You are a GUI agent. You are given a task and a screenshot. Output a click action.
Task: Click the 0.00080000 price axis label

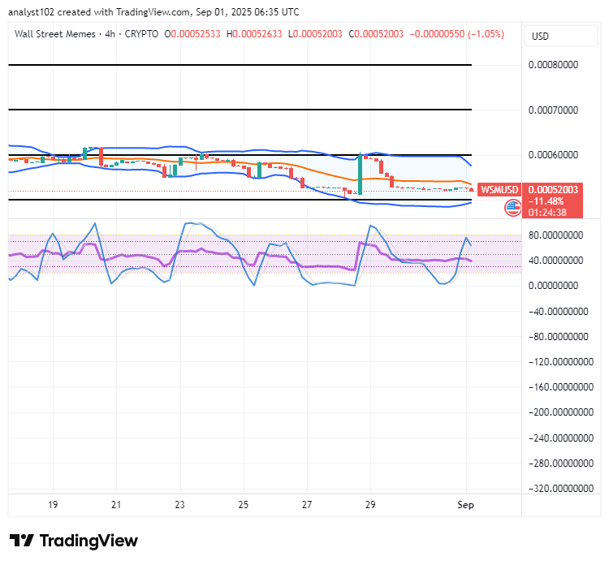pos(553,64)
